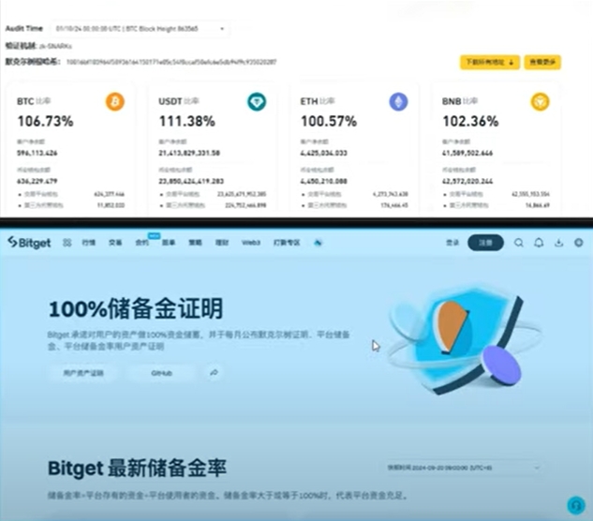Open the 策略 (Bots) menu item
Screen dimensions: 593x521
click(x=195, y=243)
